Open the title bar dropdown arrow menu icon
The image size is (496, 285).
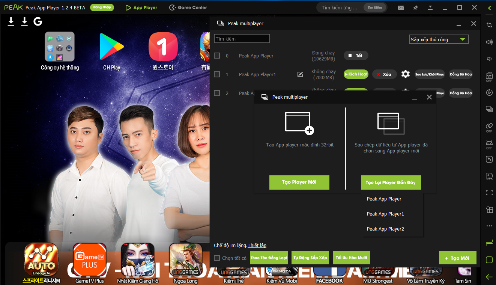coord(430,8)
